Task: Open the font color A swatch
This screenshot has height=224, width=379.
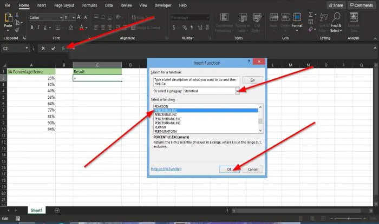Action: point(82,28)
